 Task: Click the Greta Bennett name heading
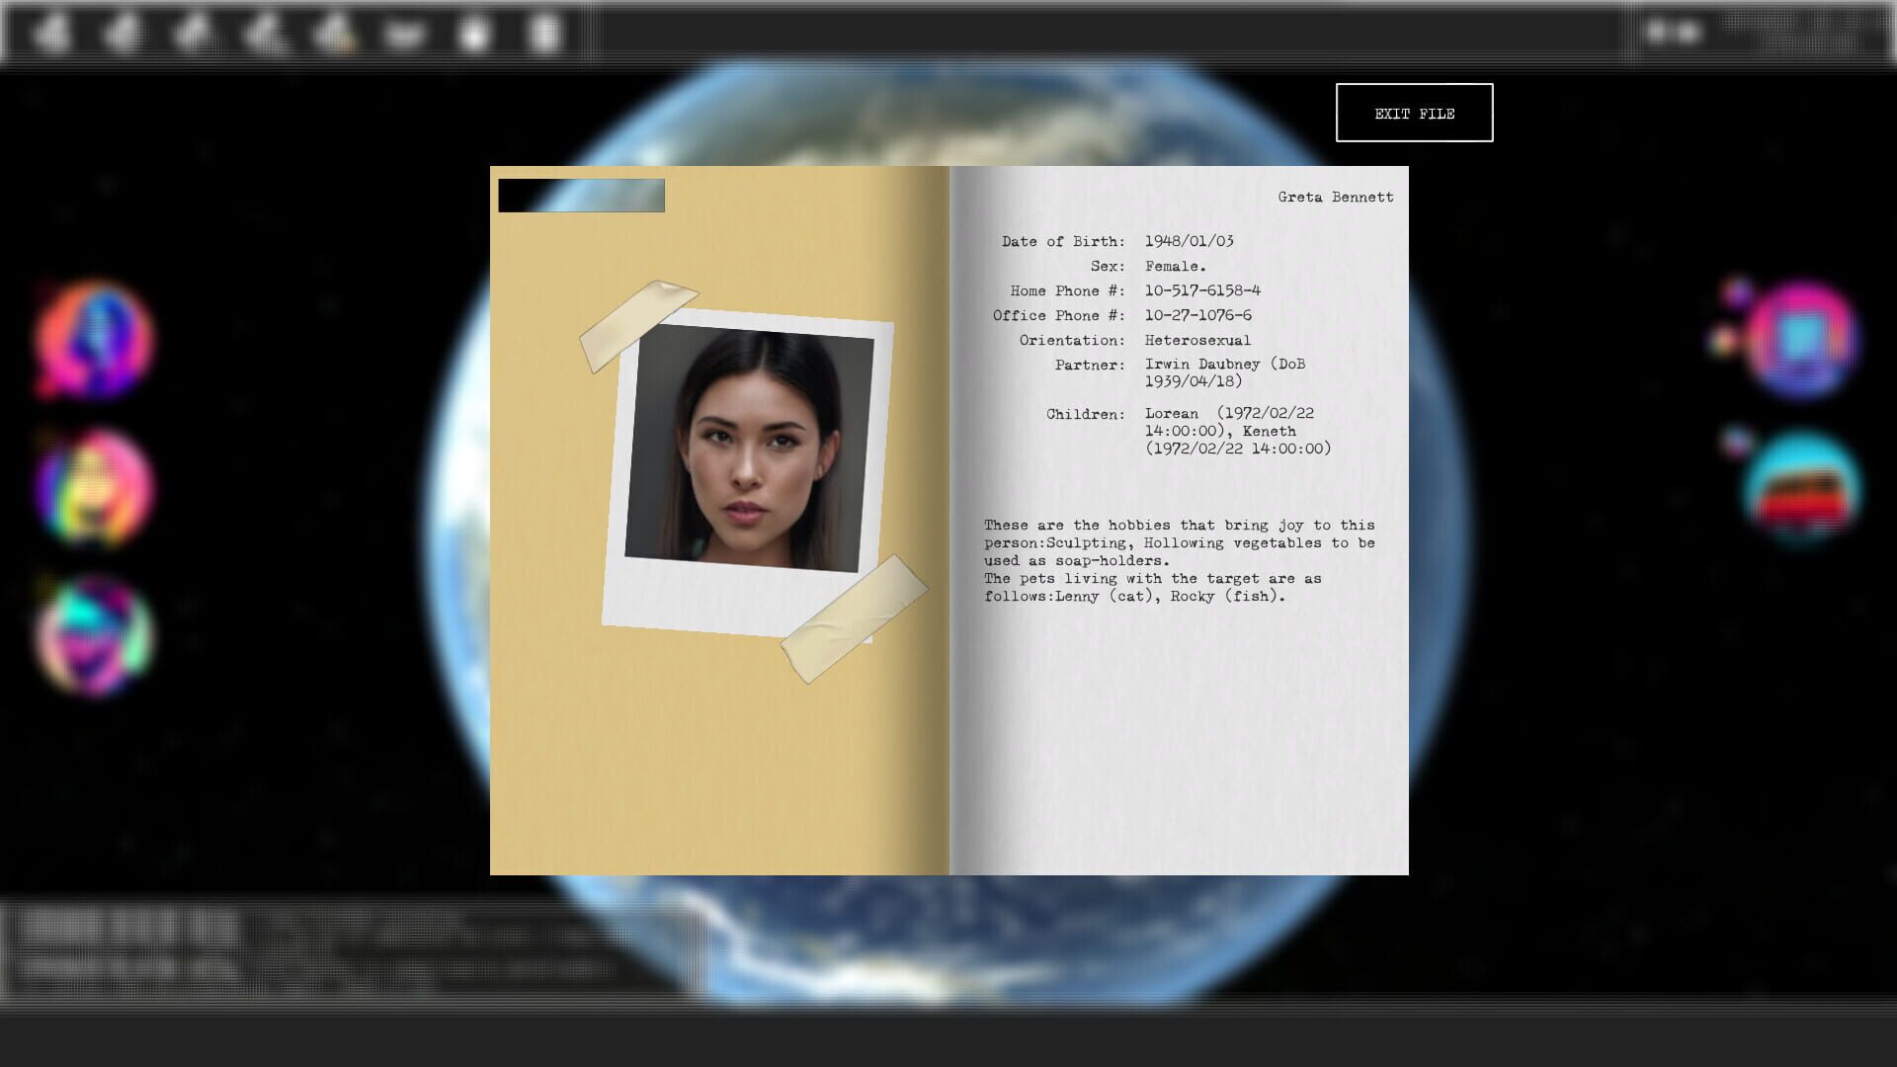pyautogui.click(x=1335, y=197)
